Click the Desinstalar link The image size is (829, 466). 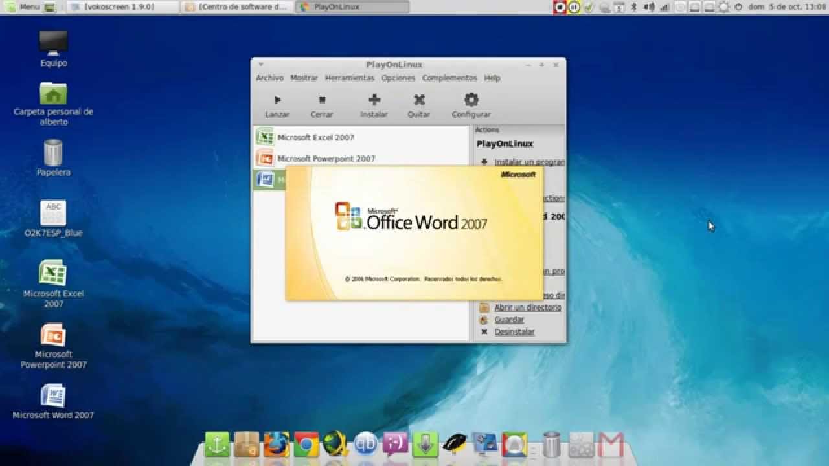[514, 332]
